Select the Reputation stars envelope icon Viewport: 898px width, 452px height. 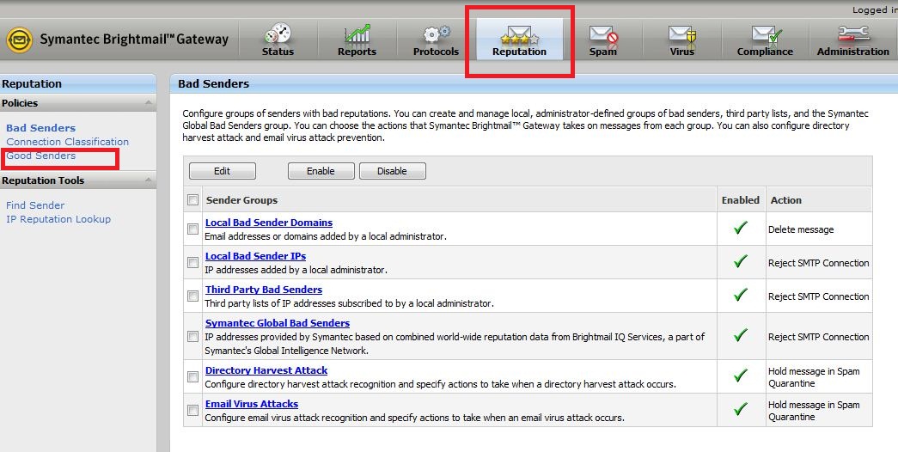(519, 35)
